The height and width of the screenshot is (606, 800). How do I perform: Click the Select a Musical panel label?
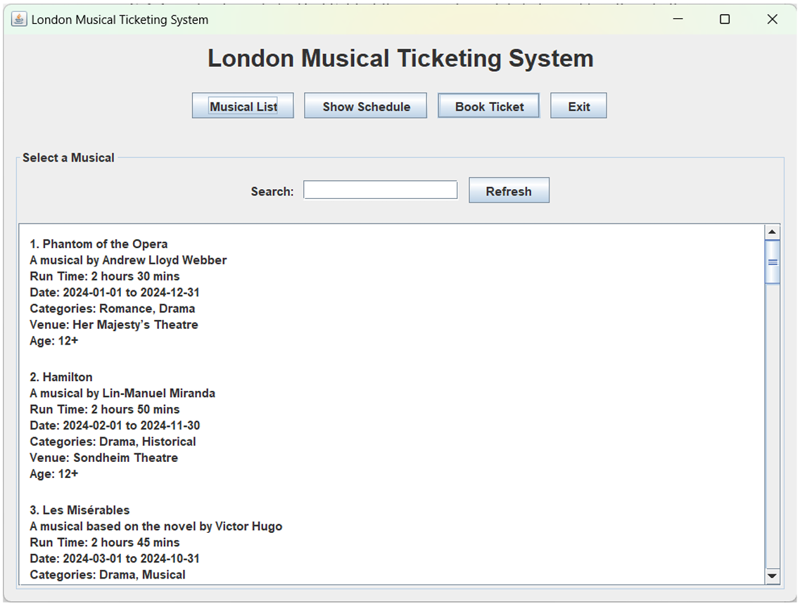[x=68, y=157]
